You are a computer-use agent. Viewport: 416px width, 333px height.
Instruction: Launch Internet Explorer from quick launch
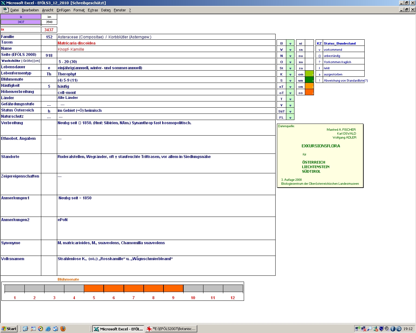pos(48,329)
